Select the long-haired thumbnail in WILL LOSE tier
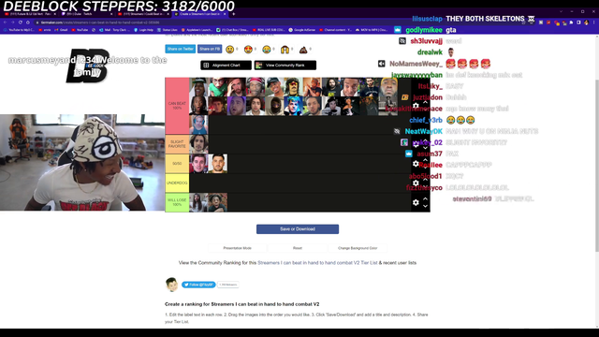599x337 pixels. [x=198, y=202]
